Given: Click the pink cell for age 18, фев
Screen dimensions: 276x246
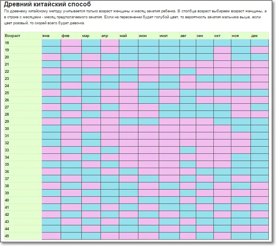Looking at the screenshot, I should (x=71, y=43).
